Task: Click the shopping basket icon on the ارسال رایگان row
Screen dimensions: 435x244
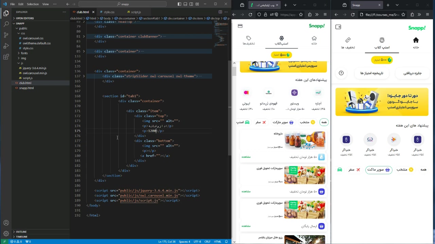Action: (321, 226)
